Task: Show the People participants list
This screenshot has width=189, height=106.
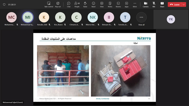Action: (77, 4)
